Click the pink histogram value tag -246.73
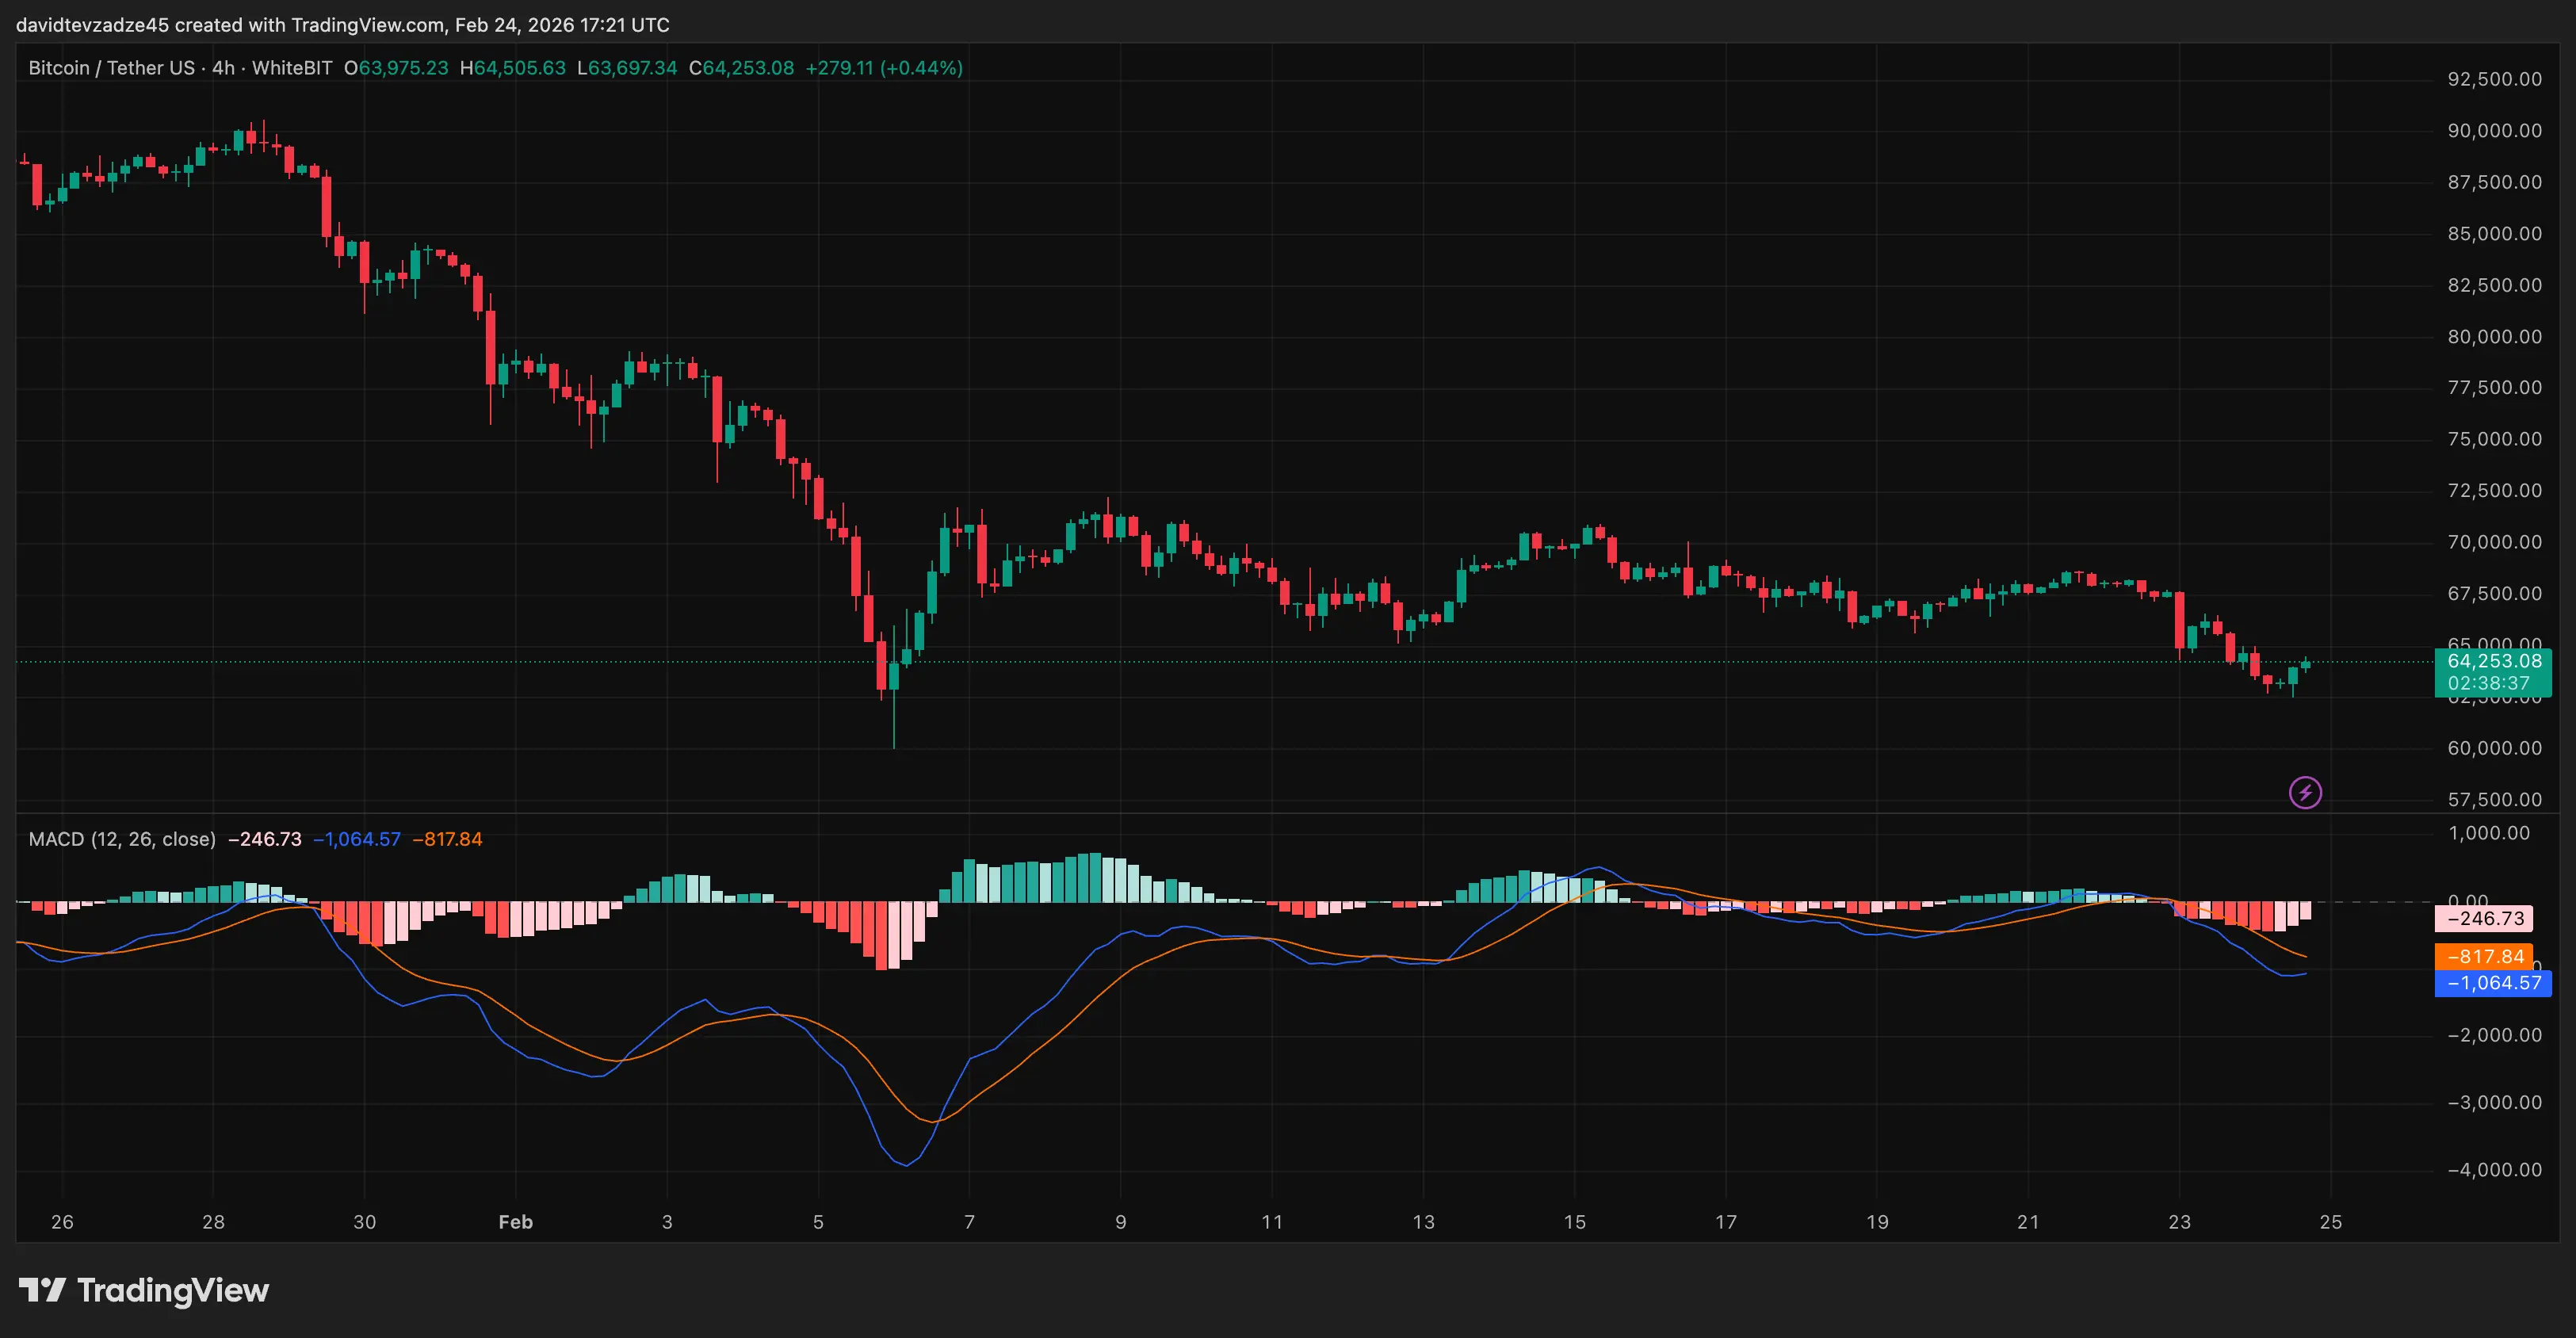Viewport: 2576px width, 1338px height. (x=2484, y=918)
